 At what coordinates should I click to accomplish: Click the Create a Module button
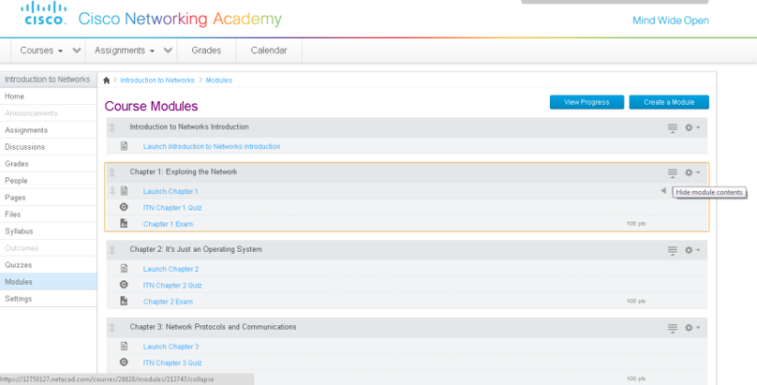pyautogui.click(x=669, y=102)
